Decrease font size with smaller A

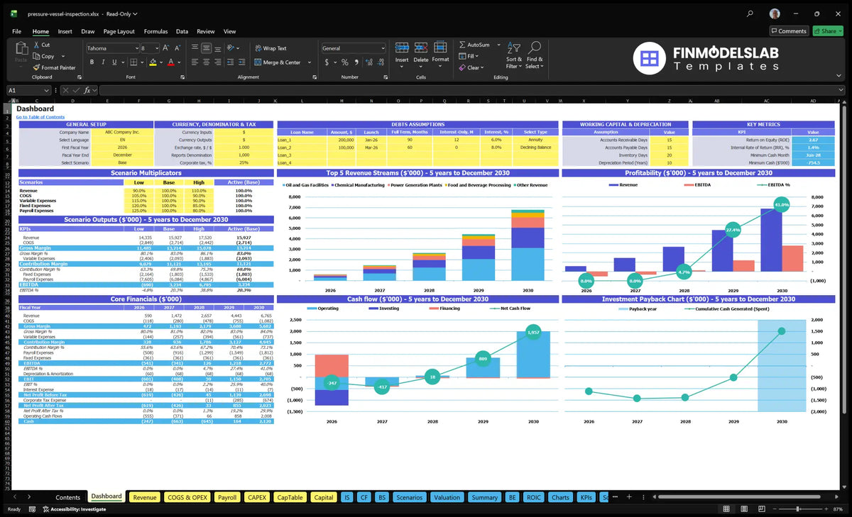[177, 48]
